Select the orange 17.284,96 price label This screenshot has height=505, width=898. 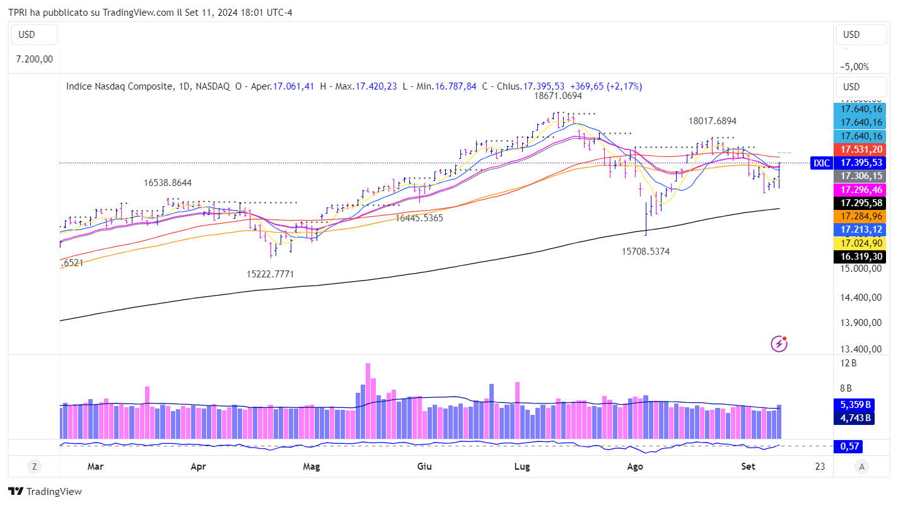pos(861,216)
